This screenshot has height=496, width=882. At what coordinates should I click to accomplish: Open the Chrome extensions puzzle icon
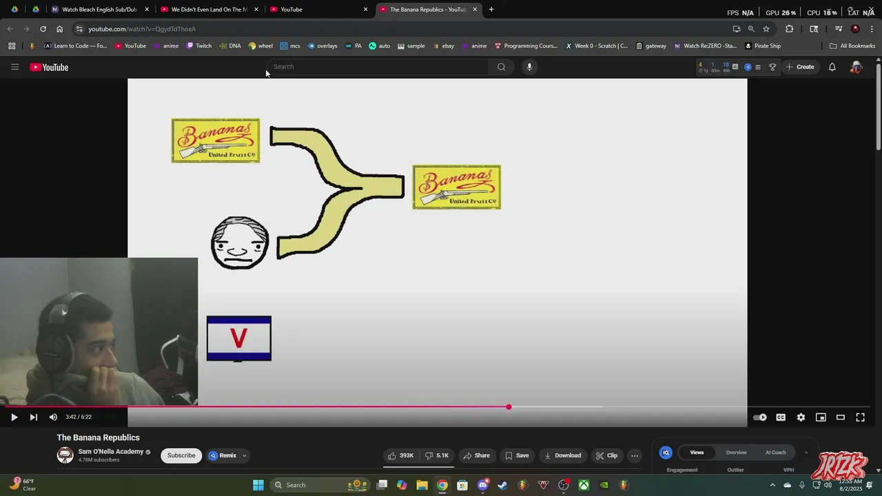point(790,29)
